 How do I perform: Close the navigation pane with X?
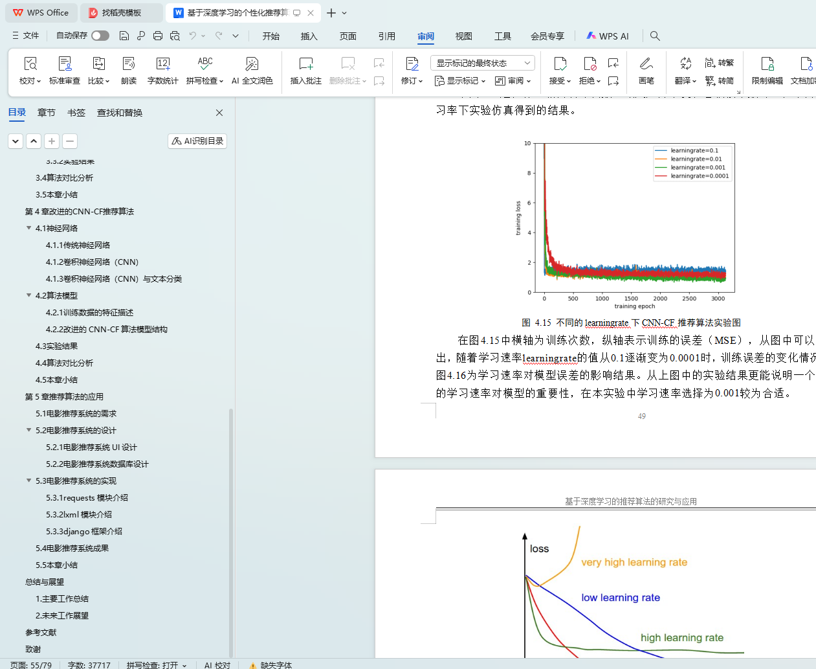tap(219, 113)
